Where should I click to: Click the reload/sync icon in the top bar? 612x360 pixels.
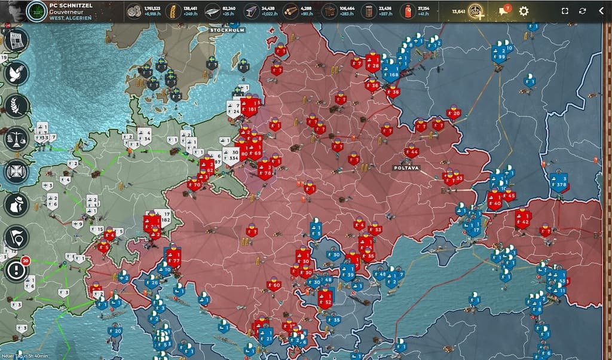582,10
